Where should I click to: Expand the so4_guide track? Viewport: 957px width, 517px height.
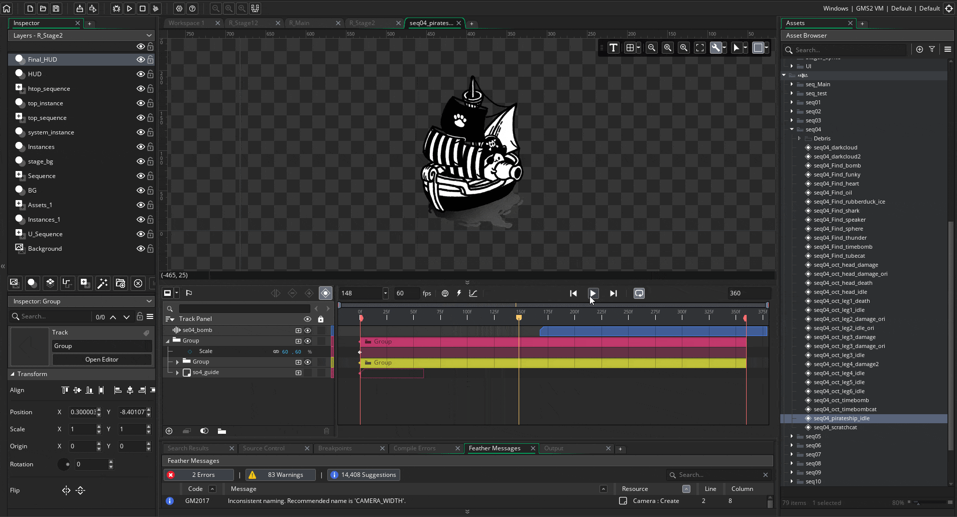tap(177, 372)
